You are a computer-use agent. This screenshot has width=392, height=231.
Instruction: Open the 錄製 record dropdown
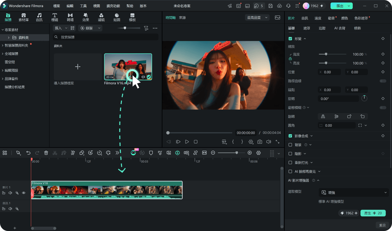click(90, 28)
